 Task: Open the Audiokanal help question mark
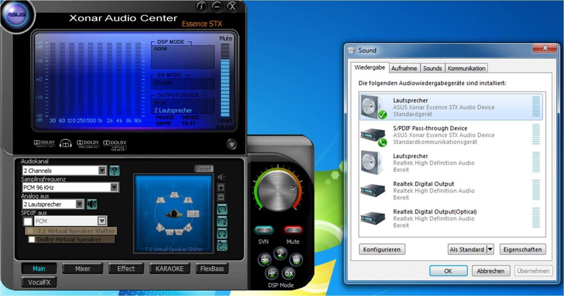[114, 171]
